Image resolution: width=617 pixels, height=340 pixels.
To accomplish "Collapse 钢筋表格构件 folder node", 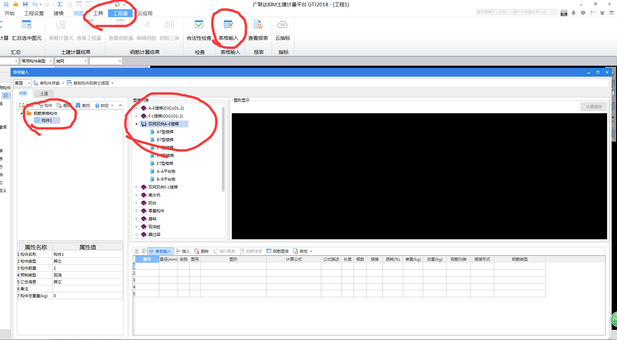I will (x=22, y=113).
